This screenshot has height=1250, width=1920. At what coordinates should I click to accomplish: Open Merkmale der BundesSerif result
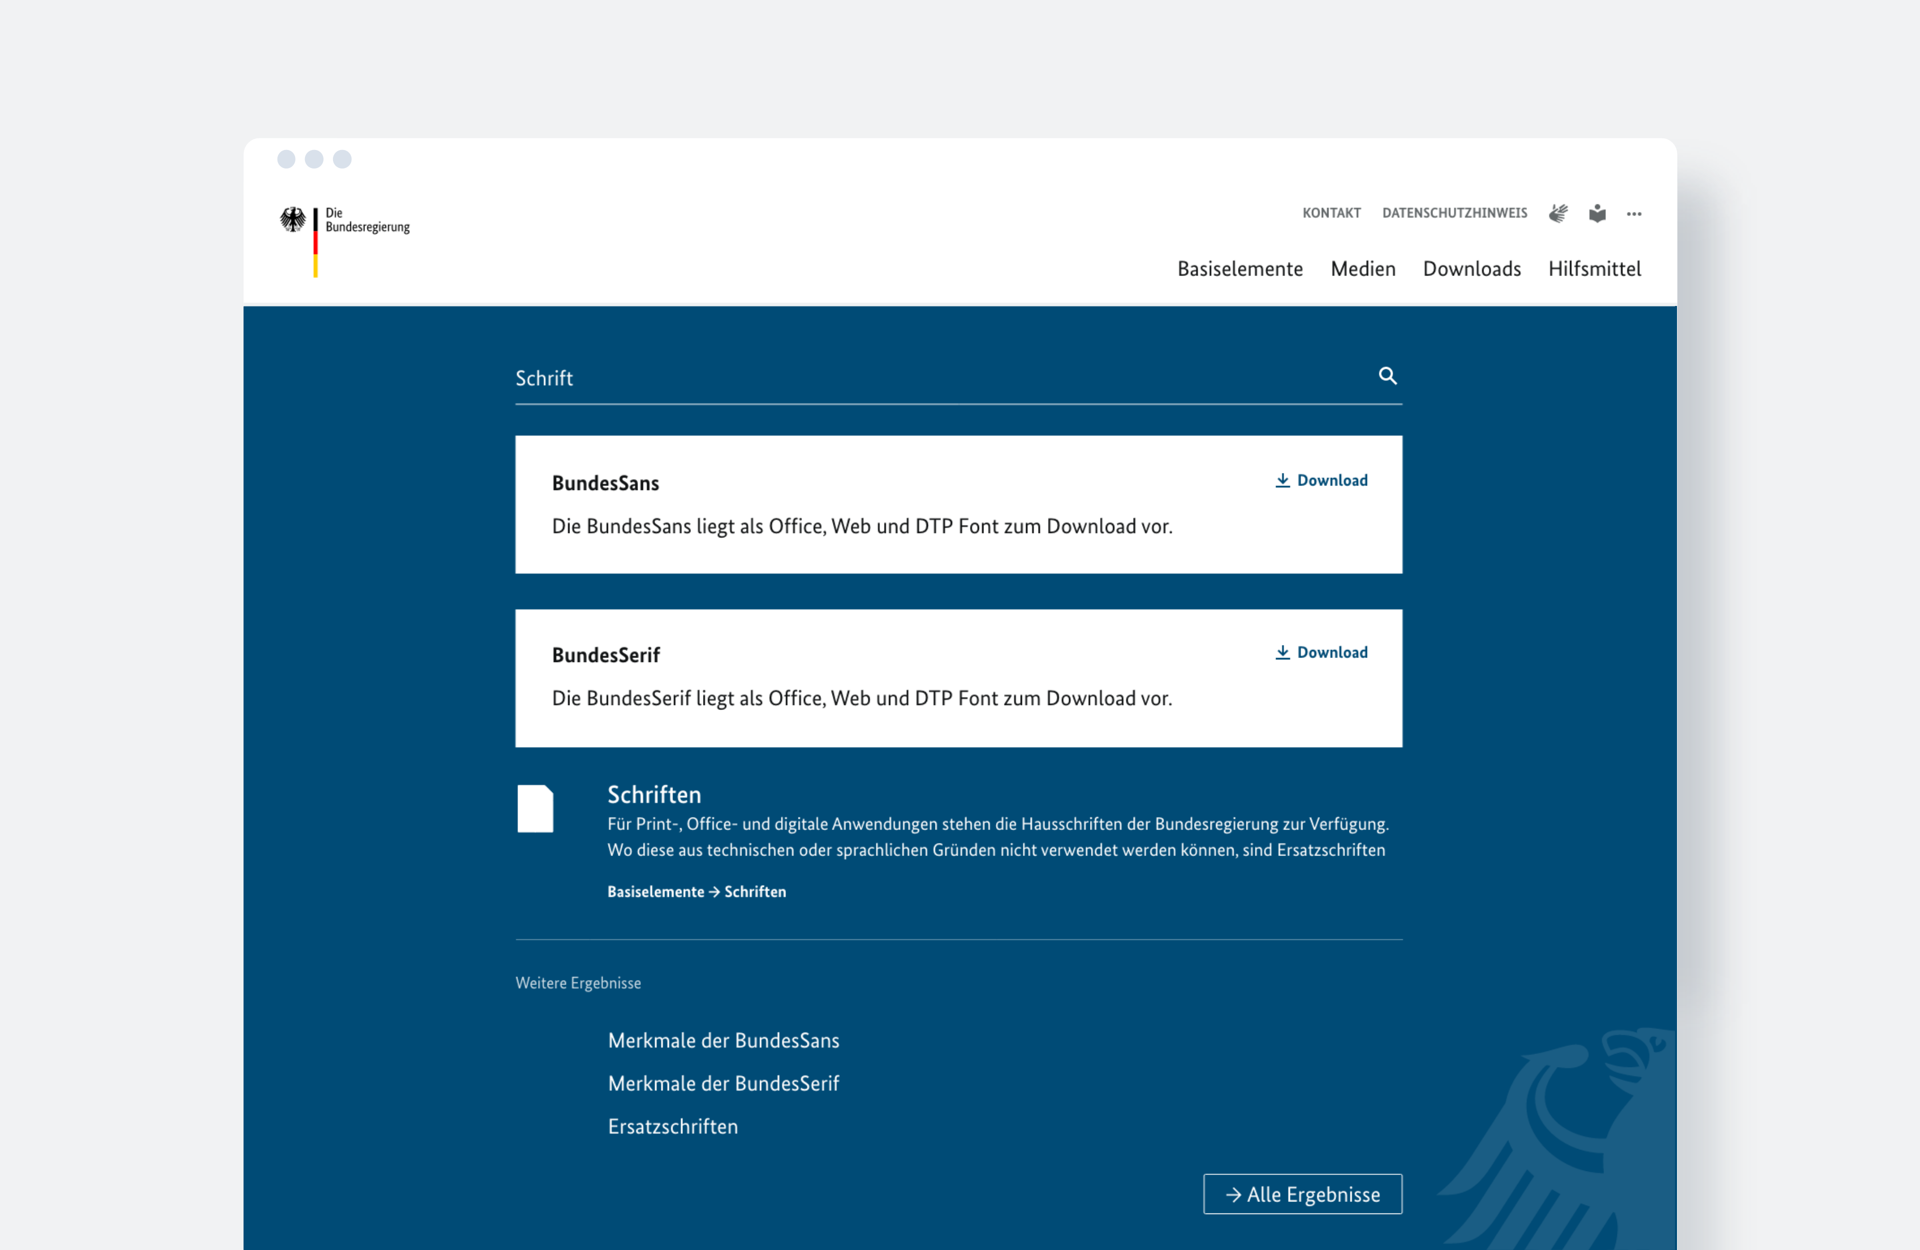pos(723,1083)
